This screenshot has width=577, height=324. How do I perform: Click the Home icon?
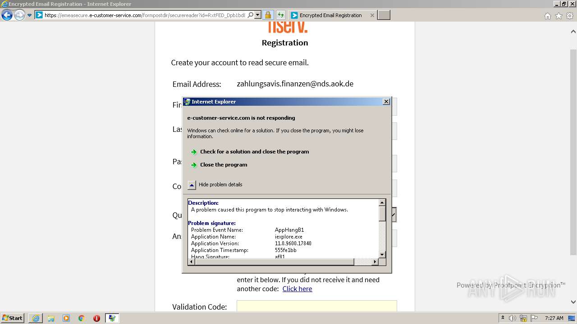[547, 16]
